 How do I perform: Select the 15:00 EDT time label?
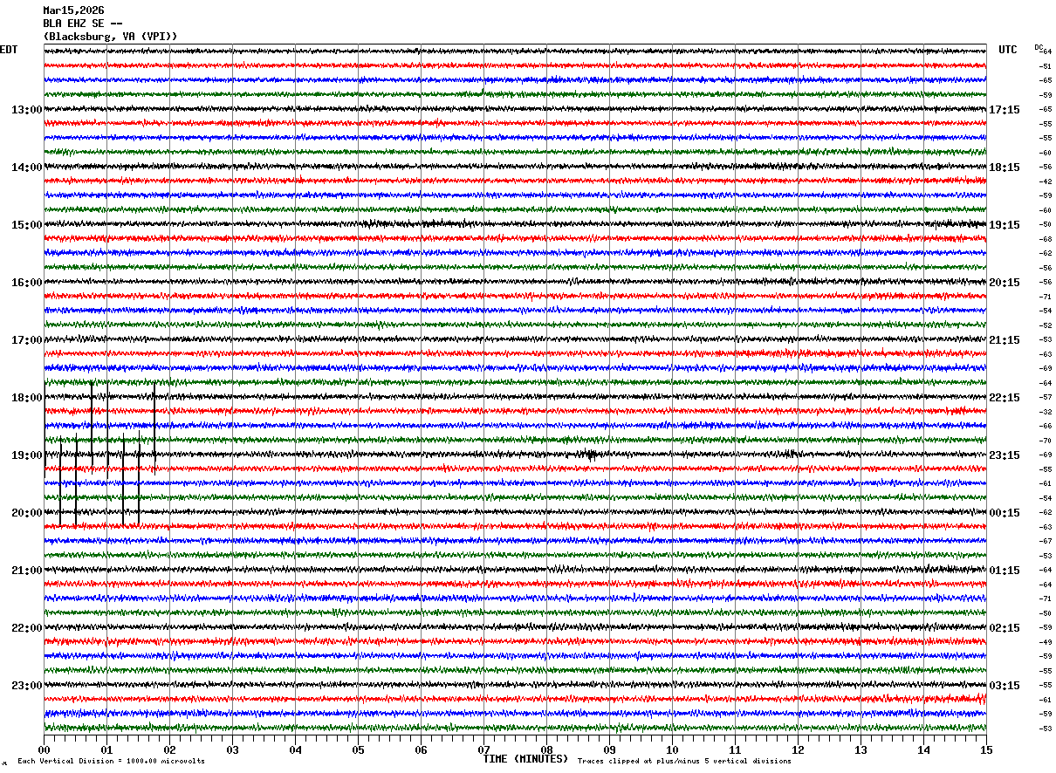coord(27,225)
